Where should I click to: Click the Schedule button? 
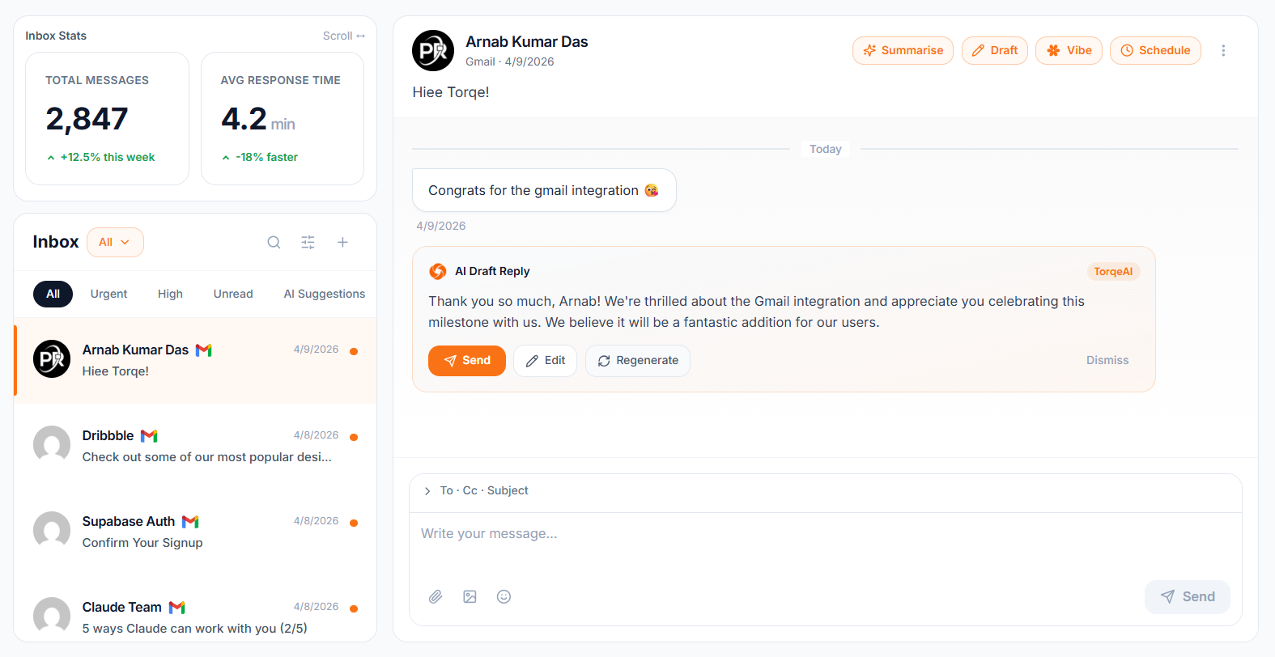pos(1155,50)
